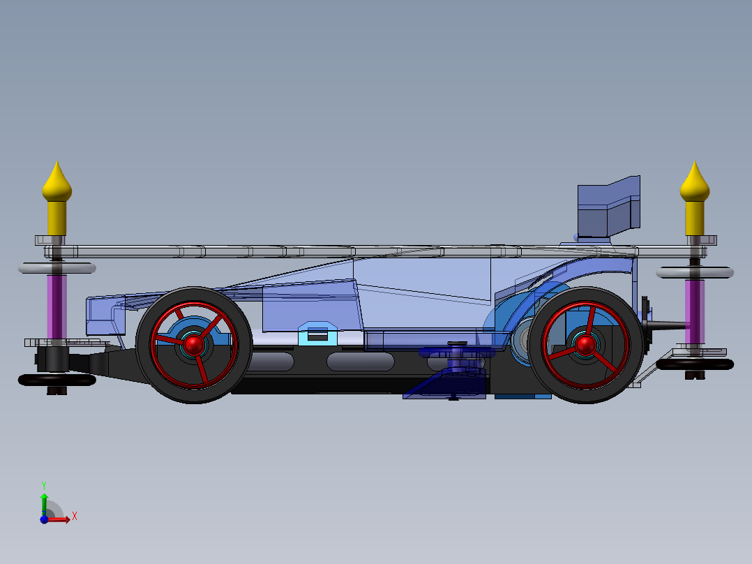Pick the purple spacer on the right post

point(695,311)
